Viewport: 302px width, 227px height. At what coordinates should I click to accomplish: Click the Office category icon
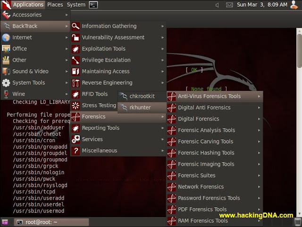6,49
